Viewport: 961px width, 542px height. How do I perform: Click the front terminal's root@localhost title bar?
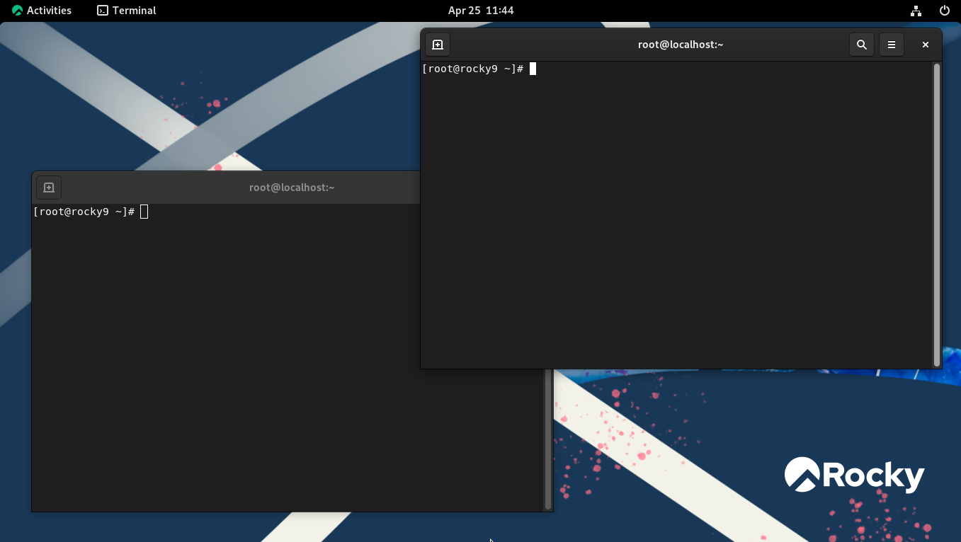(x=680, y=45)
